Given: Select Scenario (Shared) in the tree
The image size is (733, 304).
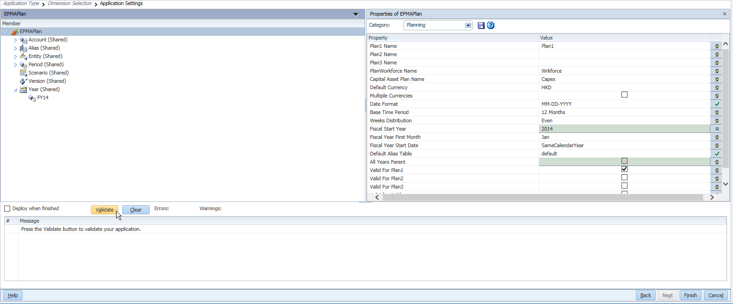Looking at the screenshot, I should tap(48, 73).
